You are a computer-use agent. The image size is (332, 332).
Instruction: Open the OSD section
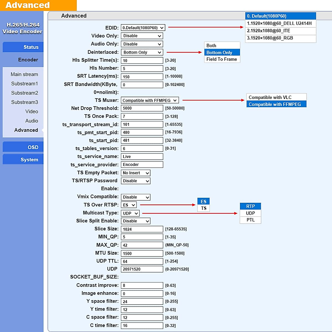[x=23, y=147]
